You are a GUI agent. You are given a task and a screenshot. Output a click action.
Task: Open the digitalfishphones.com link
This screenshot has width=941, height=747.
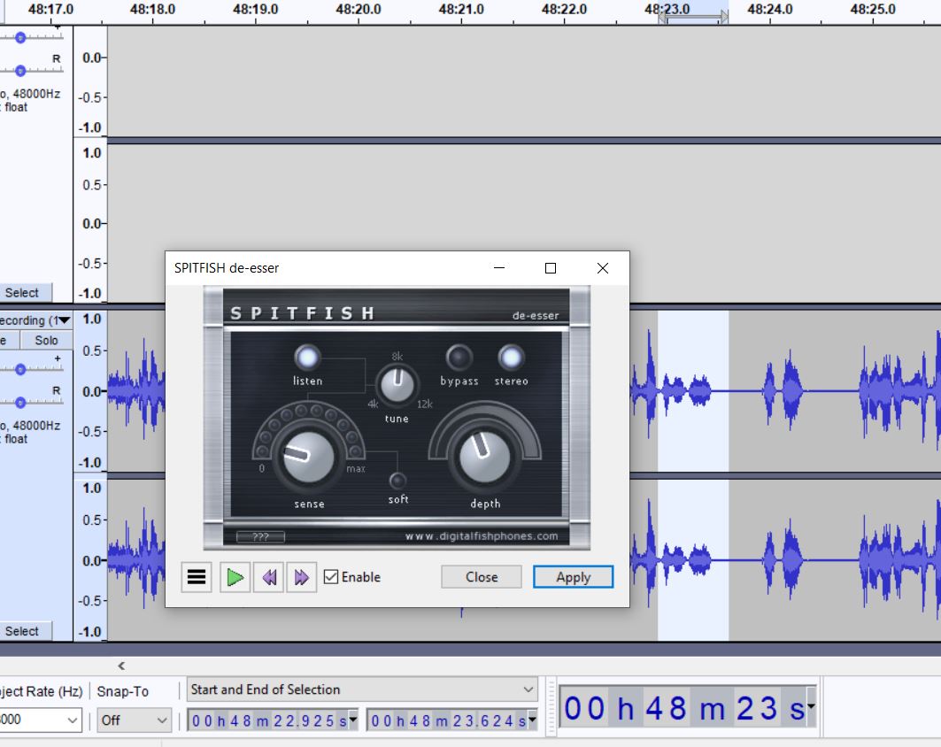tap(482, 535)
